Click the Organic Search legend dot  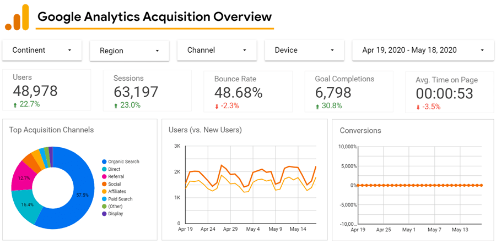[104, 162]
